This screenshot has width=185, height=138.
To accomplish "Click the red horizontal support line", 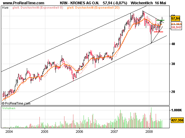I will click(x=158, y=32).
